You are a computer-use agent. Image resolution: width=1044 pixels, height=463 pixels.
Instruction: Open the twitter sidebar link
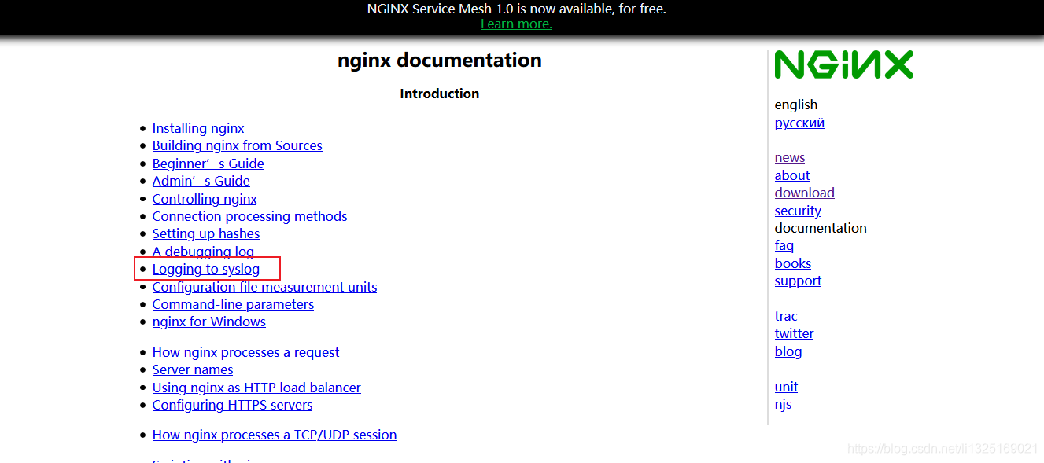(x=795, y=333)
